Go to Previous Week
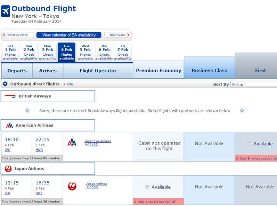The image size is (277, 206). tap(18, 35)
